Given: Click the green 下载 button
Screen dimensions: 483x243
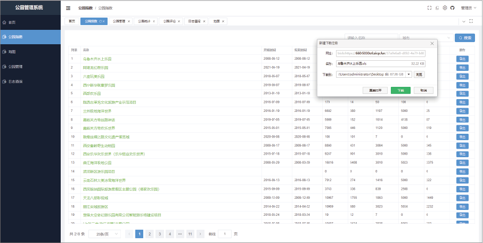Looking at the screenshot, I should point(400,91).
